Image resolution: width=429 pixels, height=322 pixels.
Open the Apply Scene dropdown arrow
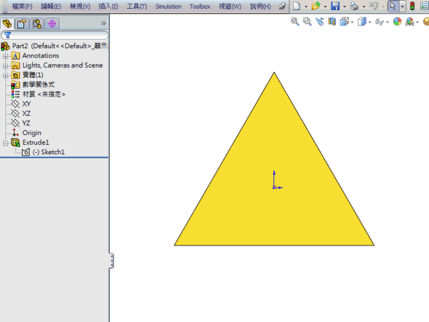tap(418, 22)
